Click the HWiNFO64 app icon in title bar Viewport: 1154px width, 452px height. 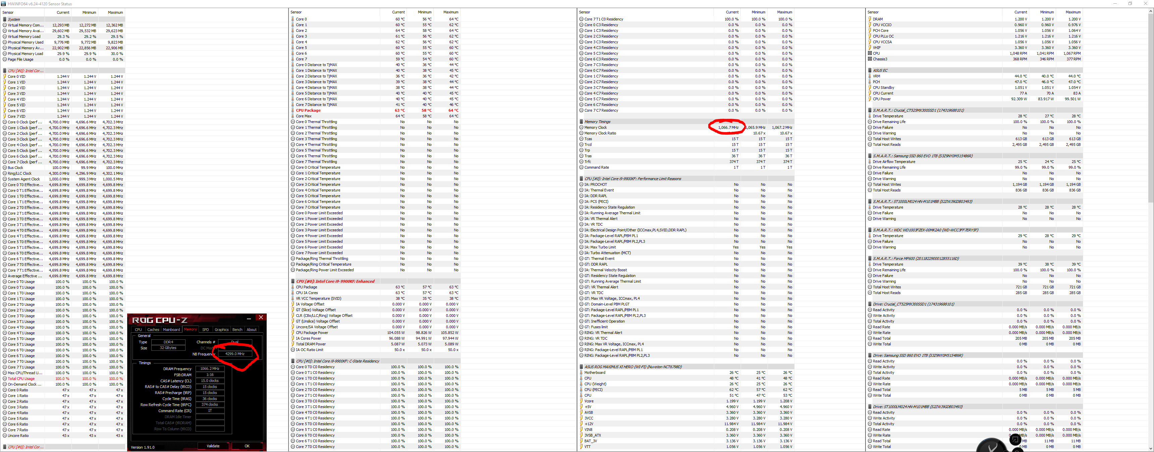4,4
